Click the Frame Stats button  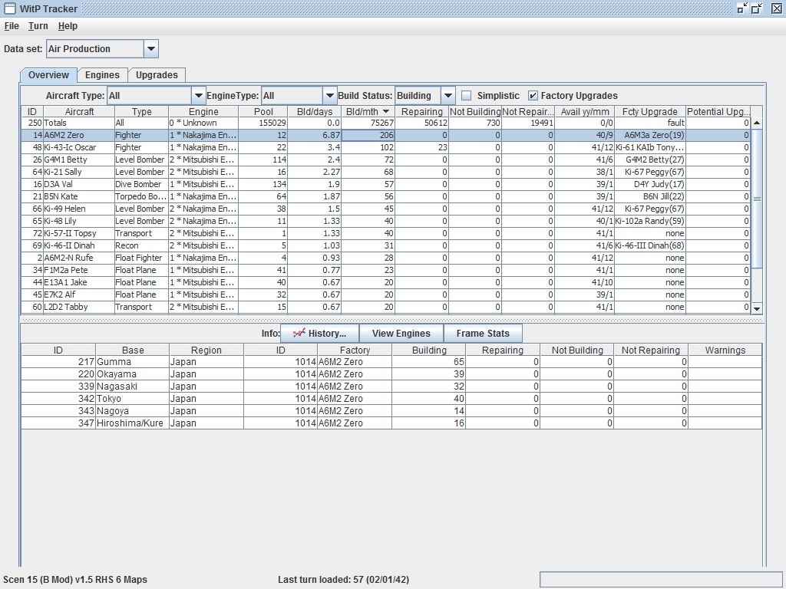[x=483, y=334]
